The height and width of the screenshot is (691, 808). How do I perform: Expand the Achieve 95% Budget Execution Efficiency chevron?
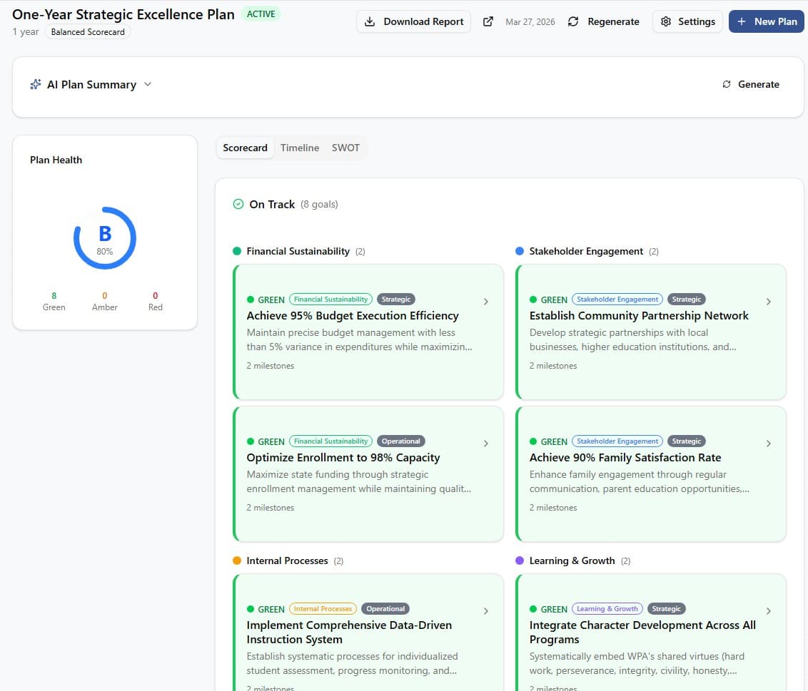486,302
